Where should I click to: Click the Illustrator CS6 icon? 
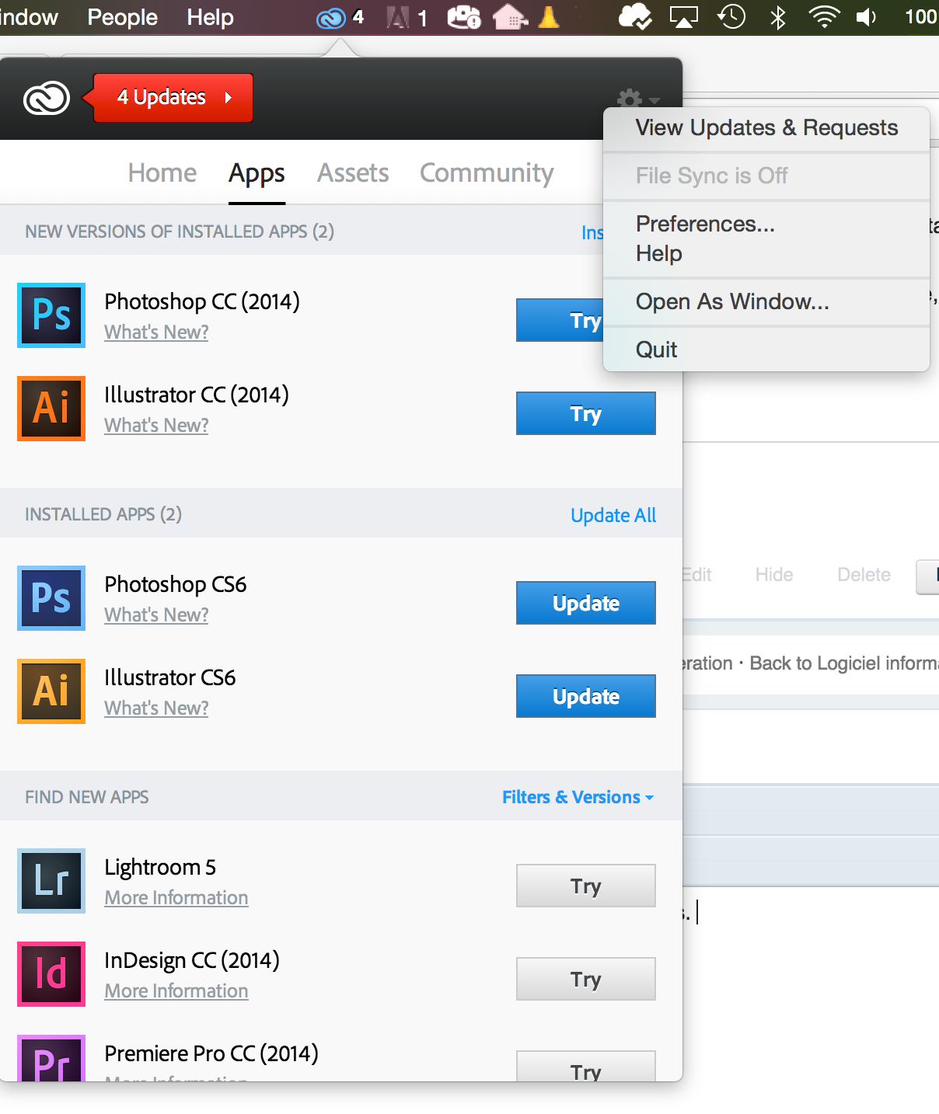51,691
